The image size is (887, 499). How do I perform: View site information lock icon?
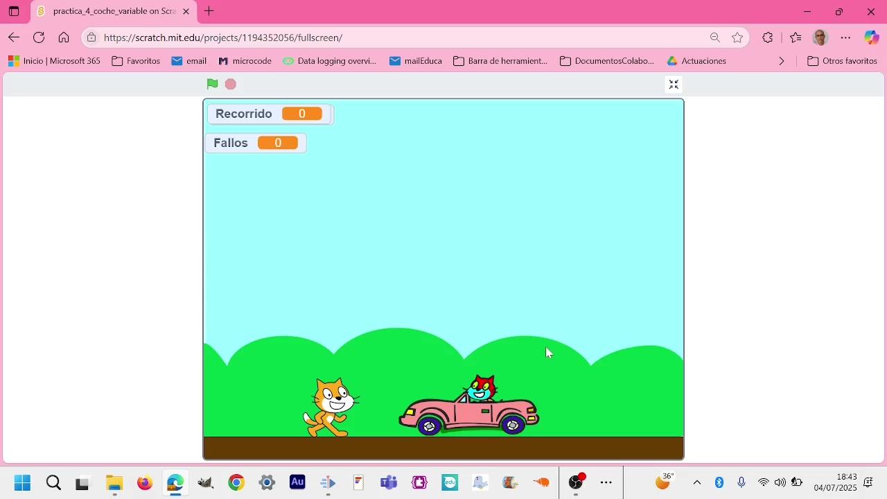pyautogui.click(x=91, y=37)
